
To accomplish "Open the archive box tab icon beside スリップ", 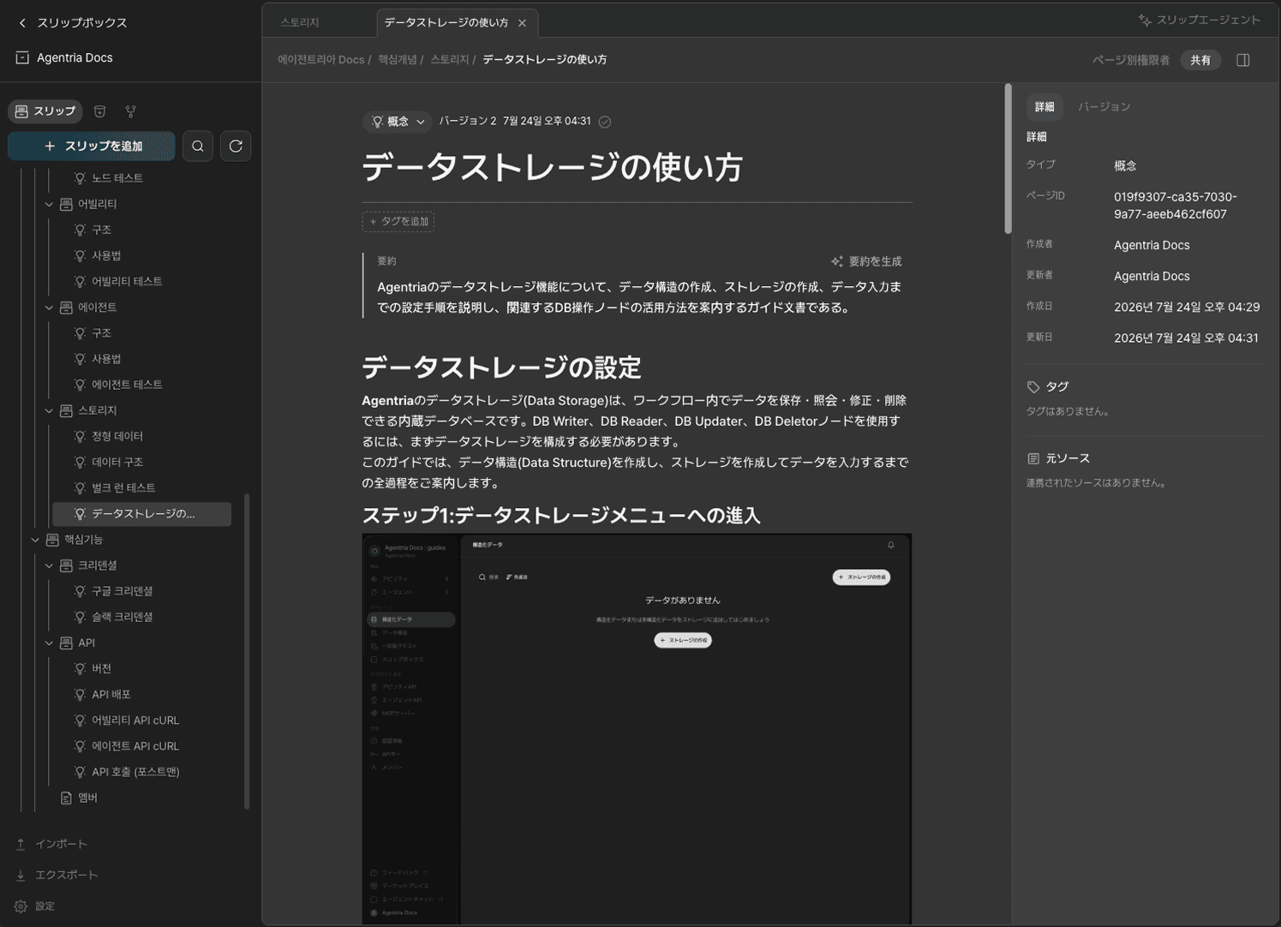I will pos(99,111).
